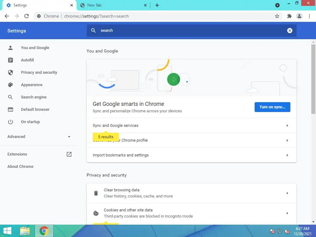Viewport: 316px width, 237px height.
Task: Expand the Sync and Google services row arrow
Action: [287, 126]
